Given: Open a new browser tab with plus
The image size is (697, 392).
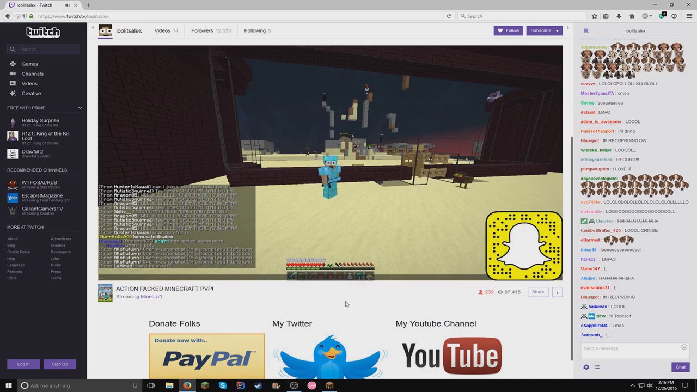Looking at the screenshot, I should coord(88,5).
